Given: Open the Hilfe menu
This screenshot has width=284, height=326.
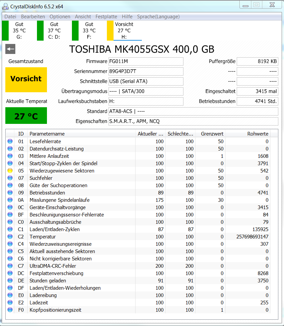Looking at the screenshot, I should (127, 17).
